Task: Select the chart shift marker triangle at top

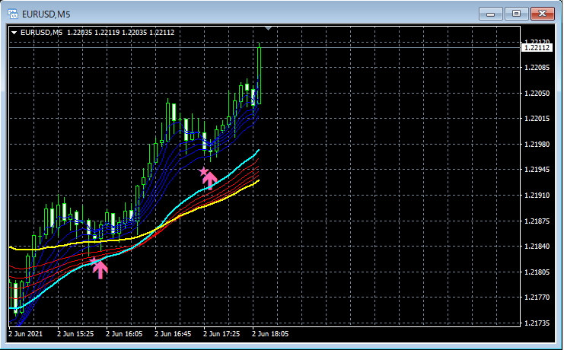Action: tap(268, 28)
